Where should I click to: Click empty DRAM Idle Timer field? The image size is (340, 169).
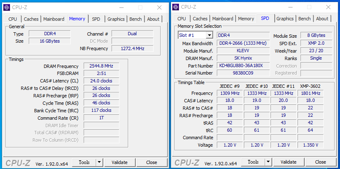[101, 125]
